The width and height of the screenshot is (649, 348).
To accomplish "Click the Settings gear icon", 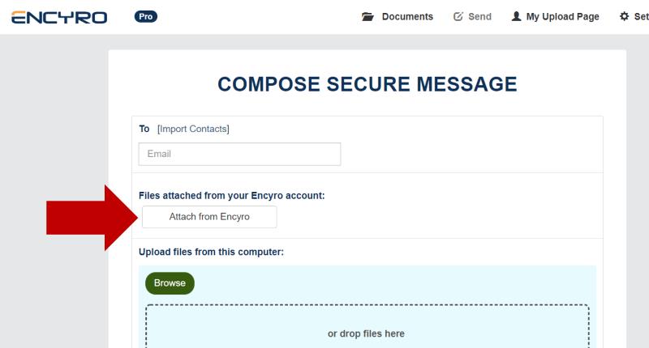I will point(624,16).
